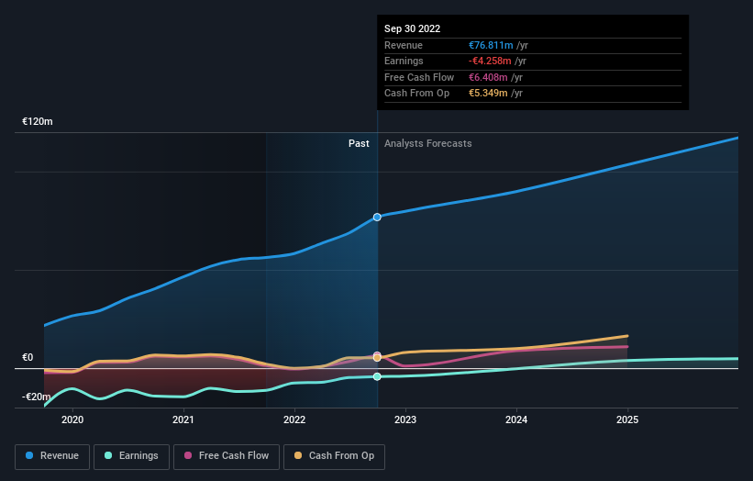Screen dimensions: 753x481
Task: Click the Earnings row label in tooltip
Action: (404, 61)
